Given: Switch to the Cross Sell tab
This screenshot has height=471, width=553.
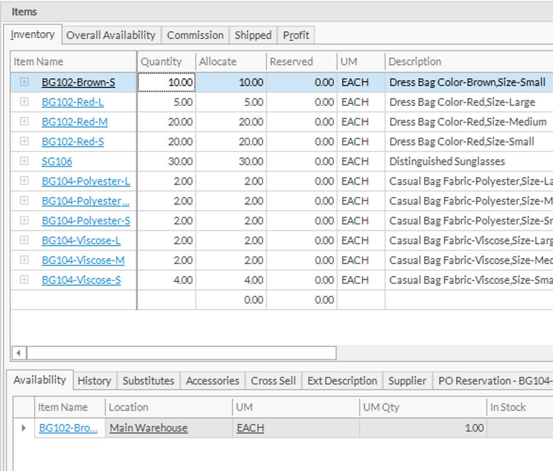Looking at the screenshot, I should [273, 381].
